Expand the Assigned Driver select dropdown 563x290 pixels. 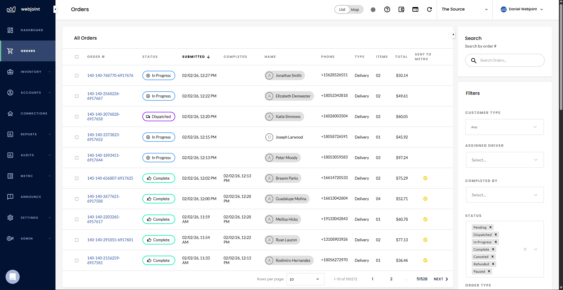504,160
